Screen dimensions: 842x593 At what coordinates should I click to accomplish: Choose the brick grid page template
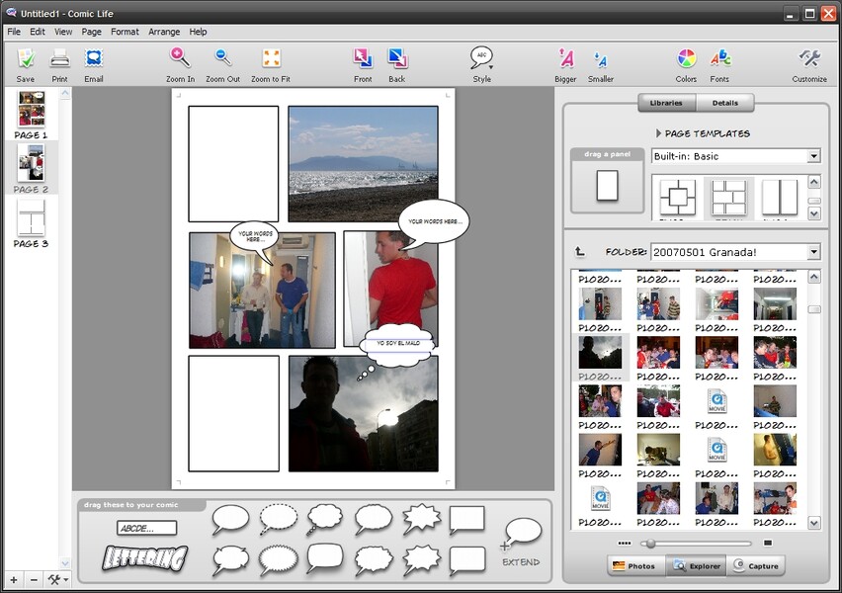[728, 197]
